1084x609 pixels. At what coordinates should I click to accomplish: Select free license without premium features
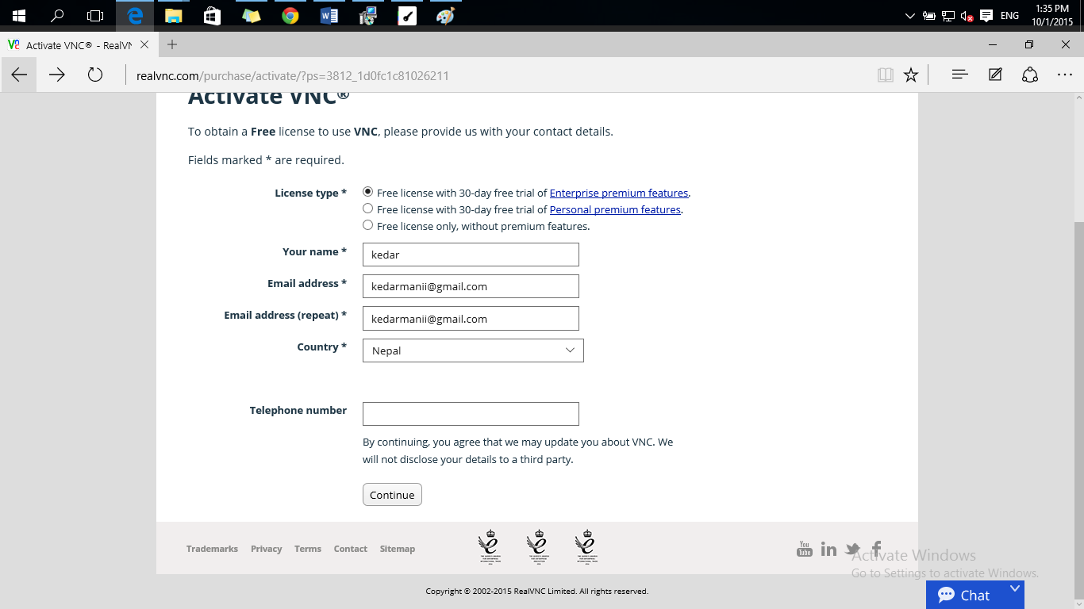[x=367, y=225]
